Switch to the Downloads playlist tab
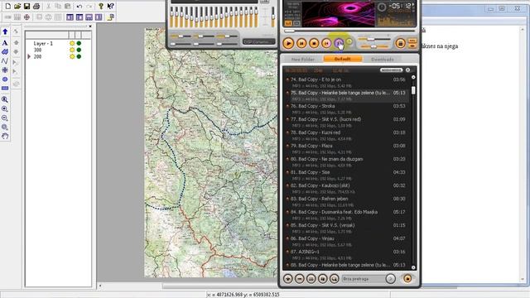The width and height of the screenshot is (530, 298). (x=383, y=59)
